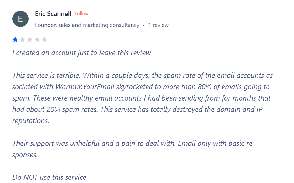Open Eric Scannell's reviewer profile name
294x183 pixels.
[53, 13]
